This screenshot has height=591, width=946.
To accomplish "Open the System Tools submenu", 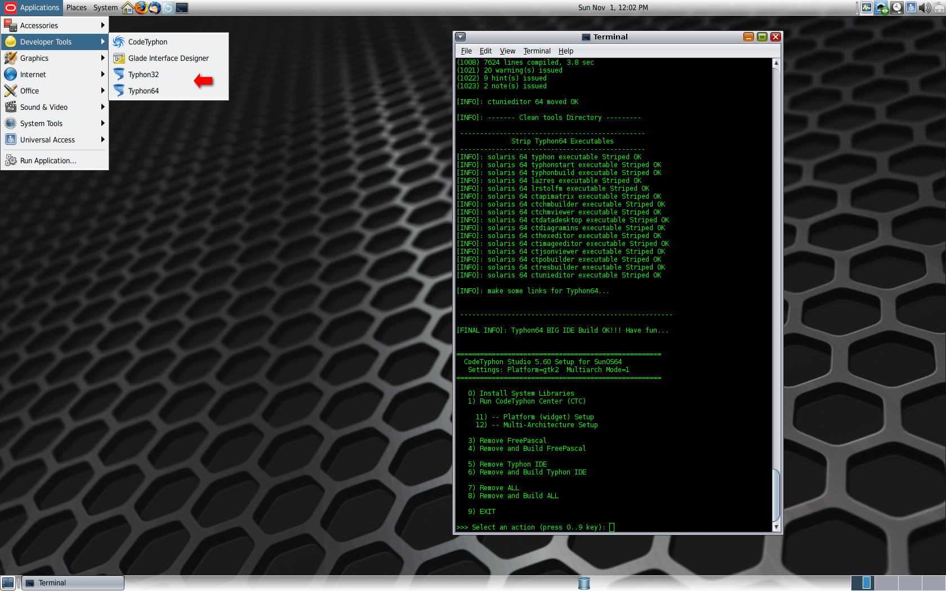I will 55,123.
